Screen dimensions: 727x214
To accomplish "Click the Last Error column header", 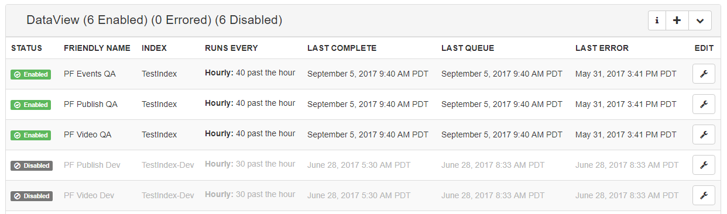I will [602, 48].
